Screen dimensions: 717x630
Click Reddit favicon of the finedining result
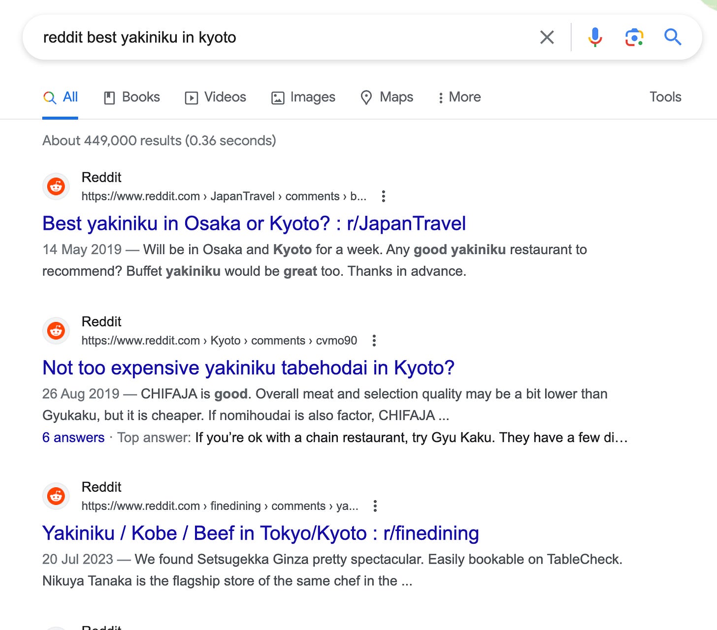(56, 496)
